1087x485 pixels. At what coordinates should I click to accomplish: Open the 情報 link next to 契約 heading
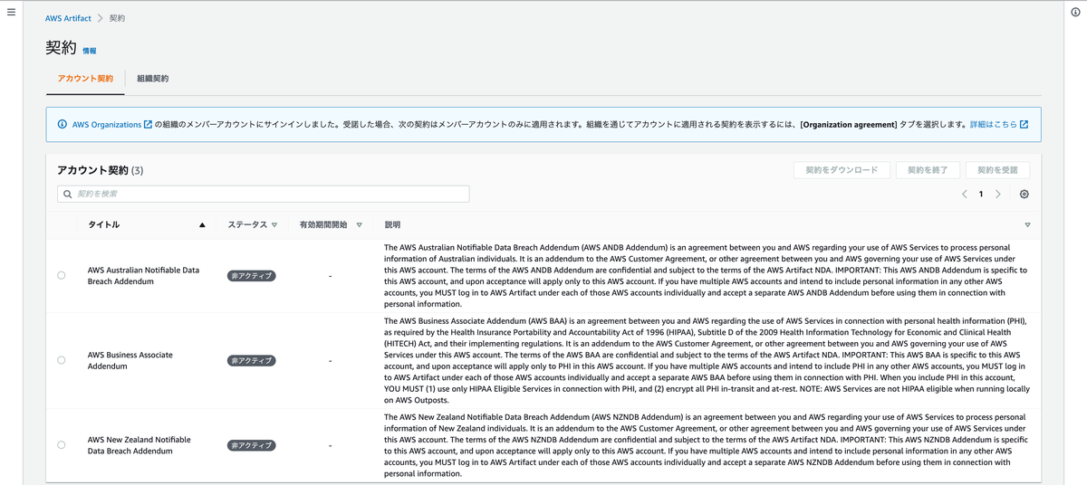tap(90, 52)
